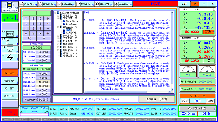The height and width of the screenshot is (122, 218).
Task: Collapse the EDG.ALI. F3 tree node
Action: pos(58,27)
